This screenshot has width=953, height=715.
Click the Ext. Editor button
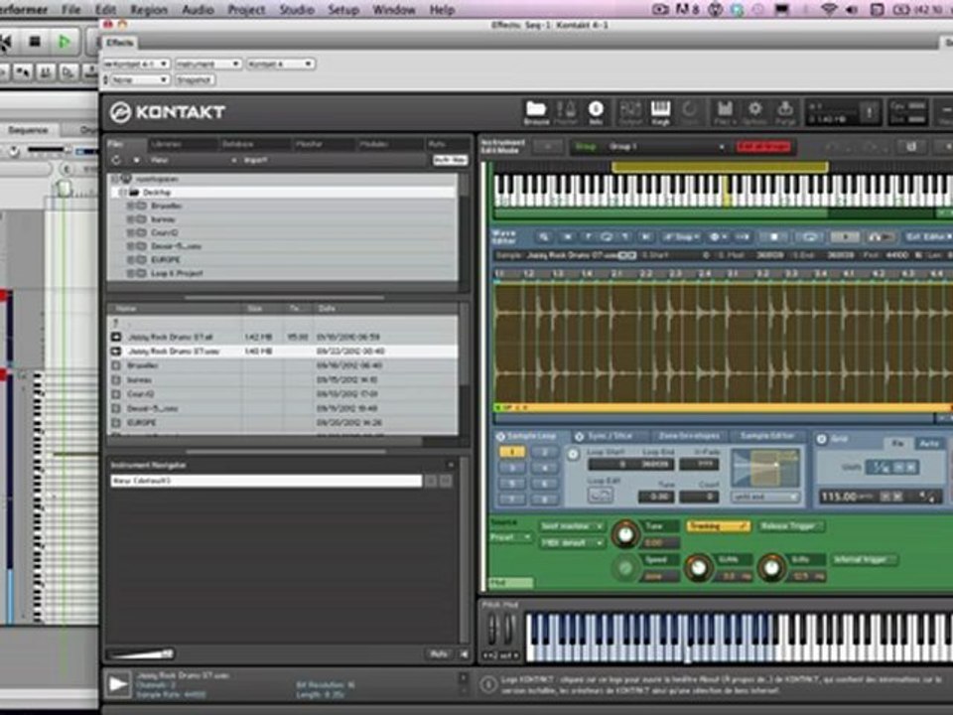pos(926,236)
